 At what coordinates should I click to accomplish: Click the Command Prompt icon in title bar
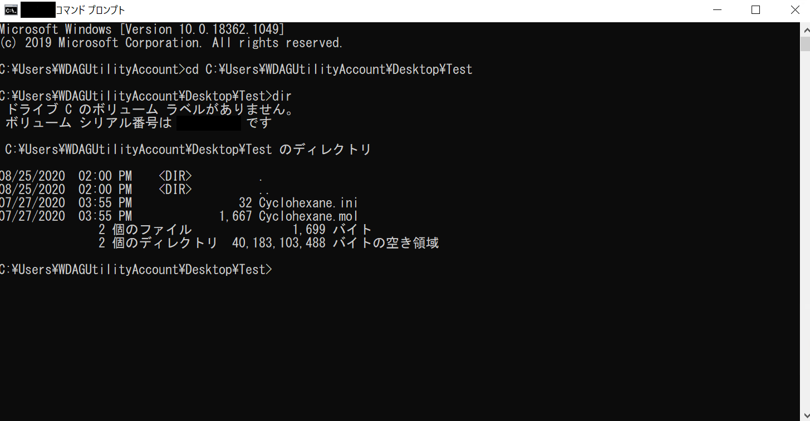[x=11, y=10]
